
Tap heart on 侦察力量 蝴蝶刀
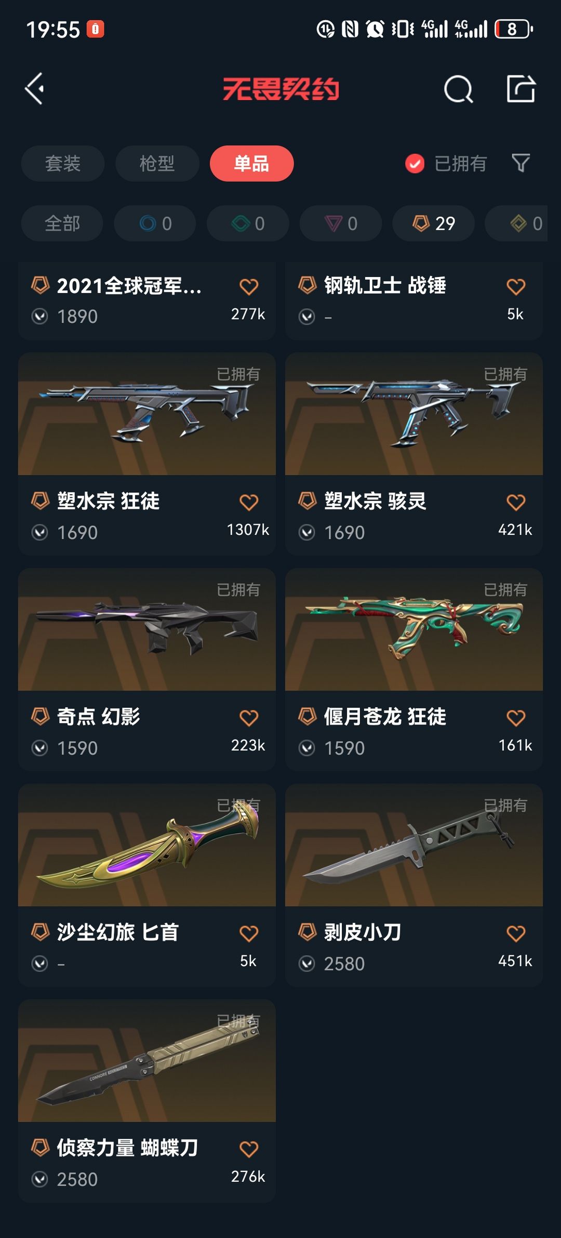click(249, 1149)
